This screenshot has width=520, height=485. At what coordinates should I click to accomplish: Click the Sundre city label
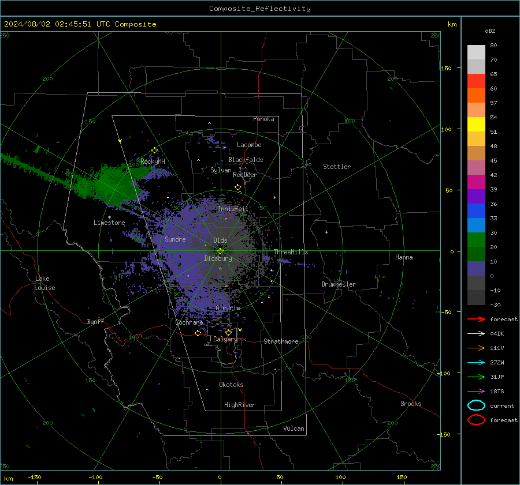(175, 239)
